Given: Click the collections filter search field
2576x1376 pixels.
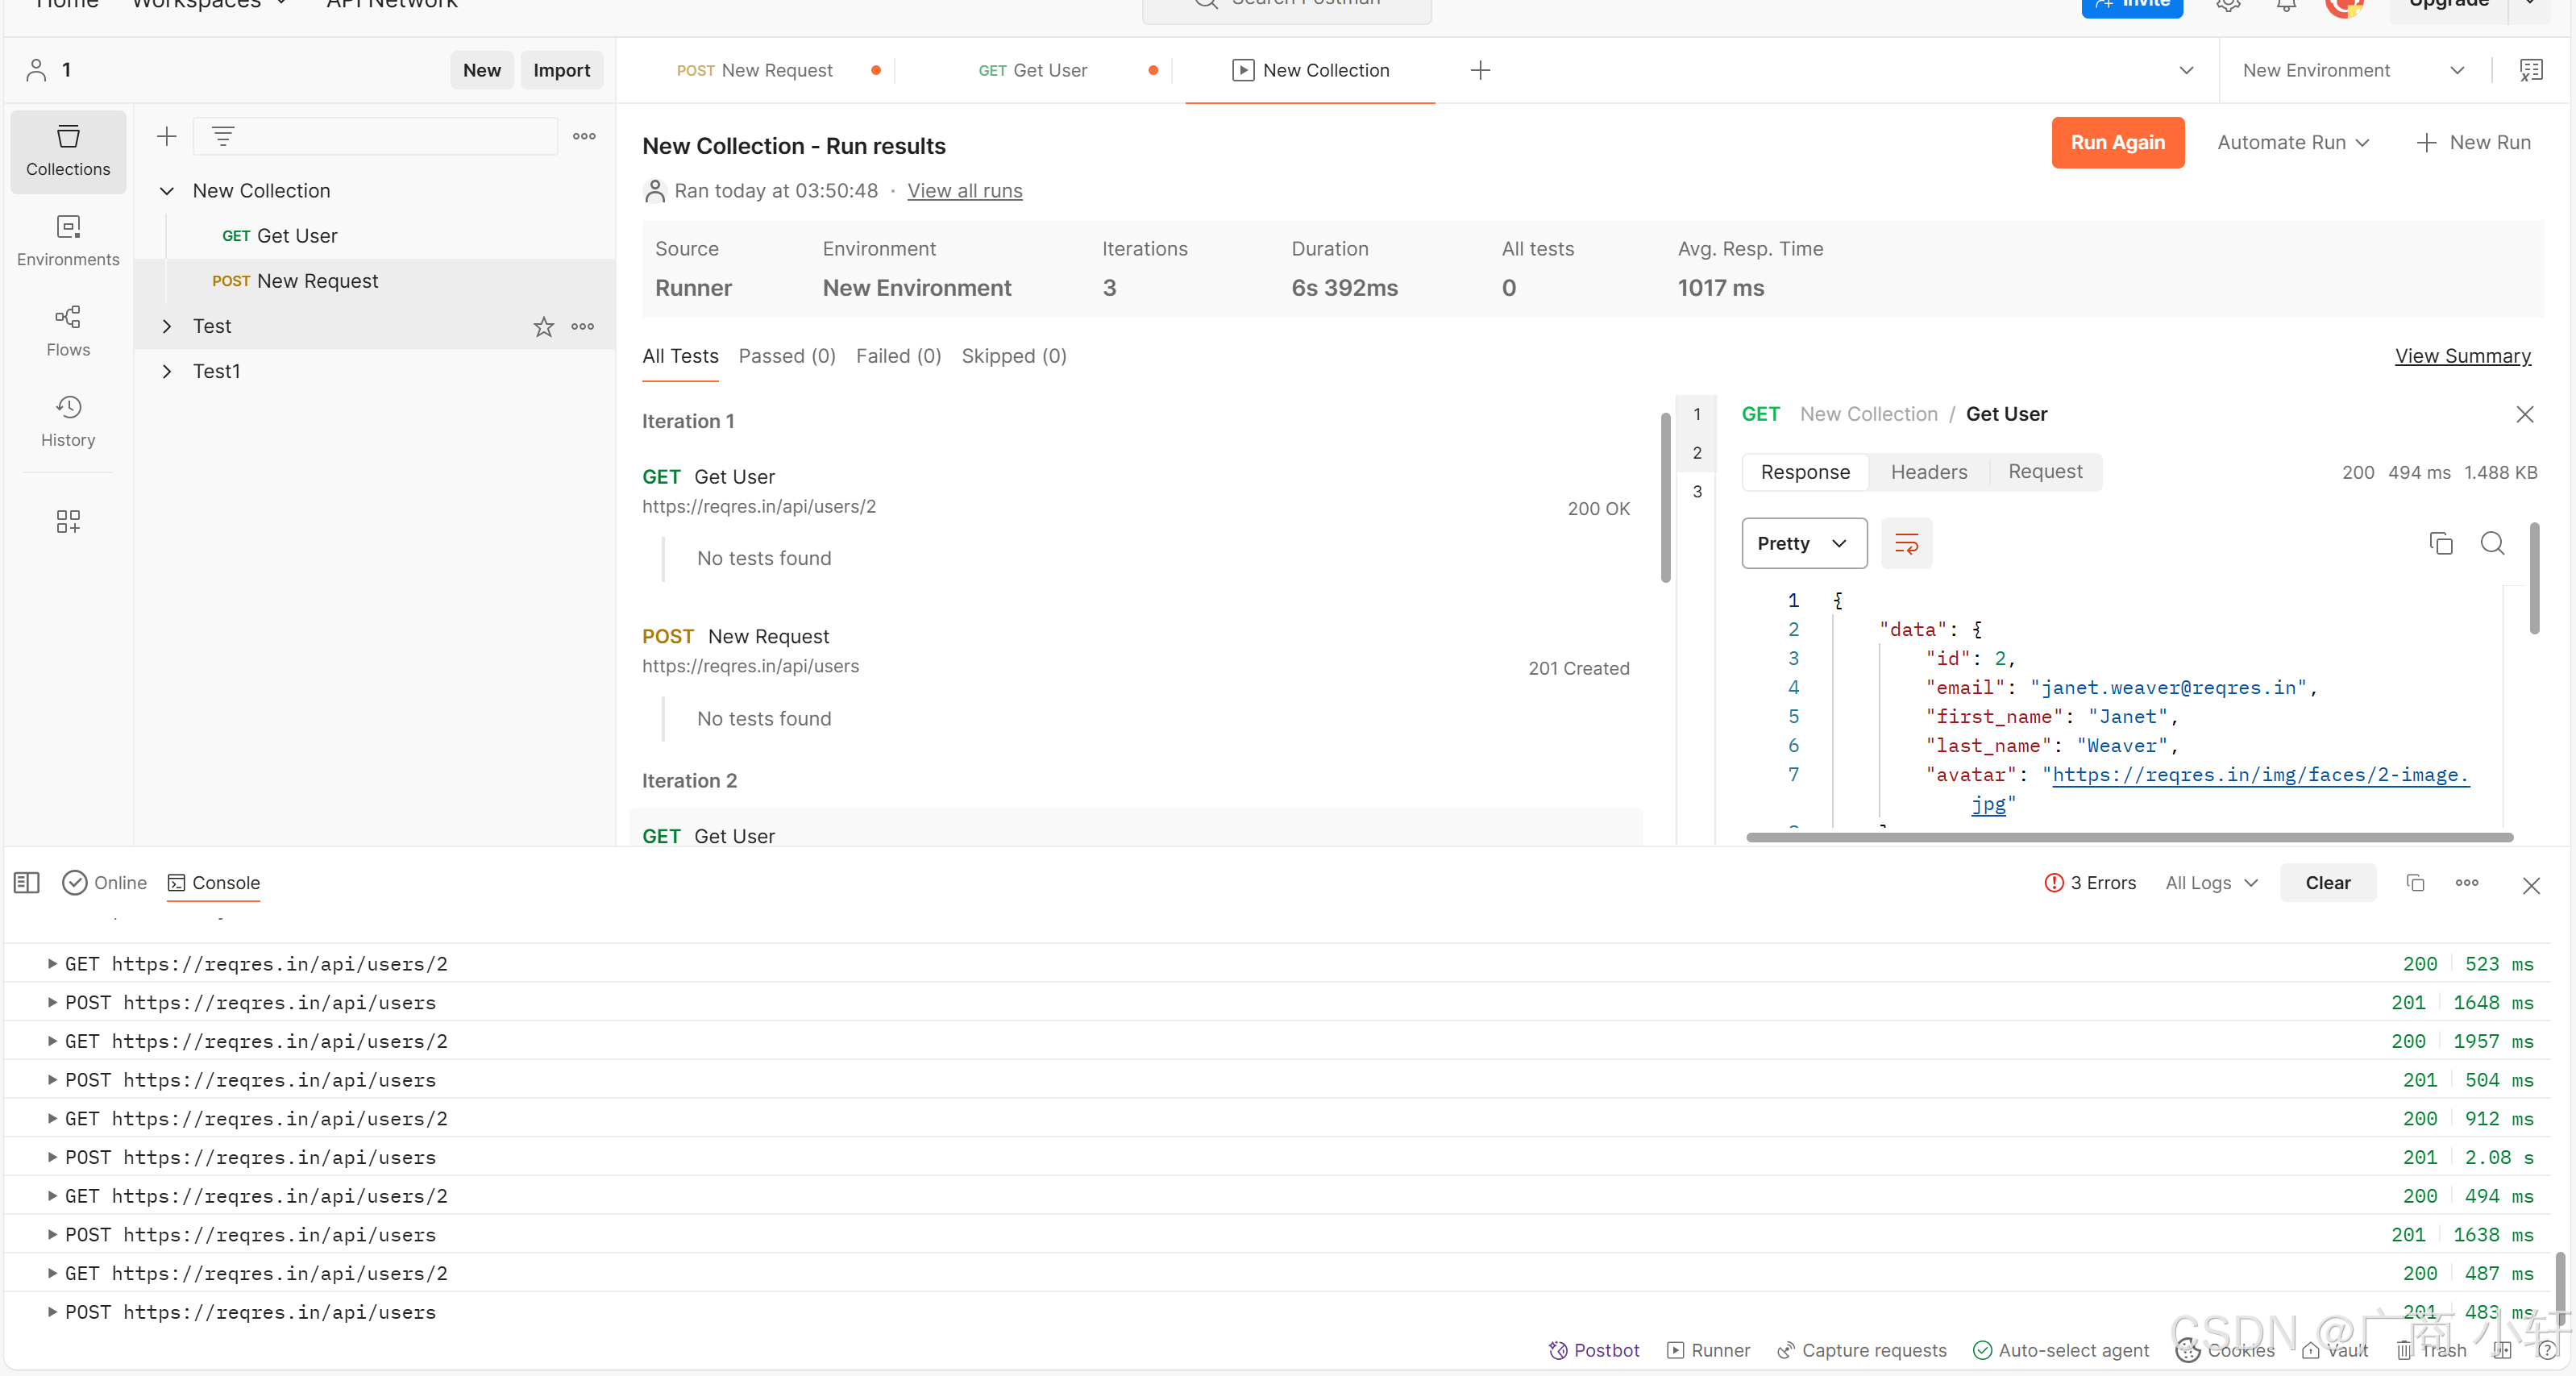Looking at the screenshot, I should point(390,136).
